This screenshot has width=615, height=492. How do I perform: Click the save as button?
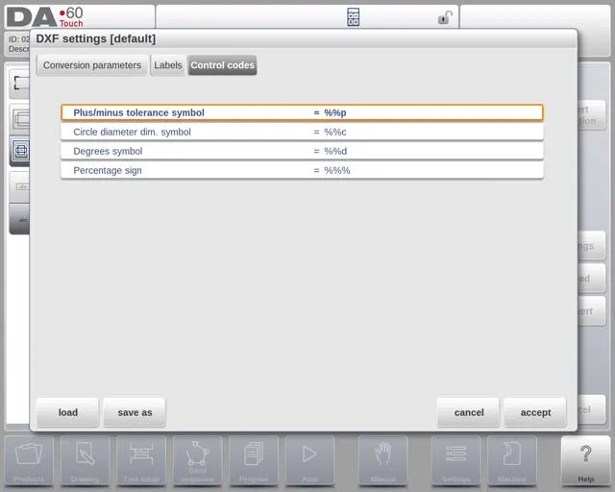tap(135, 412)
